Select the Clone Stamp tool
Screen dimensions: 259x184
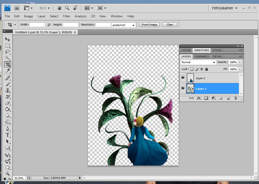coord(7,90)
